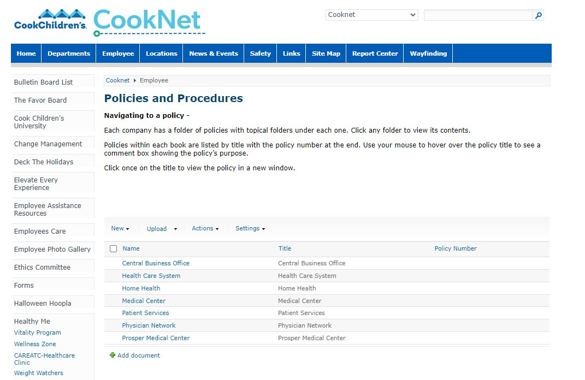Open the Physician Network folder
The width and height of the screenshot is (585, 380).
point(149,325)
